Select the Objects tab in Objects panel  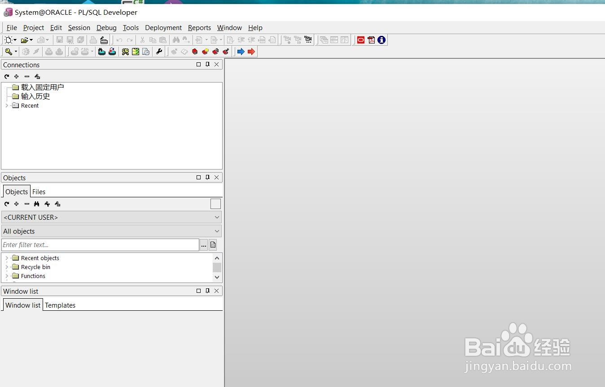(x=17, y=191)
